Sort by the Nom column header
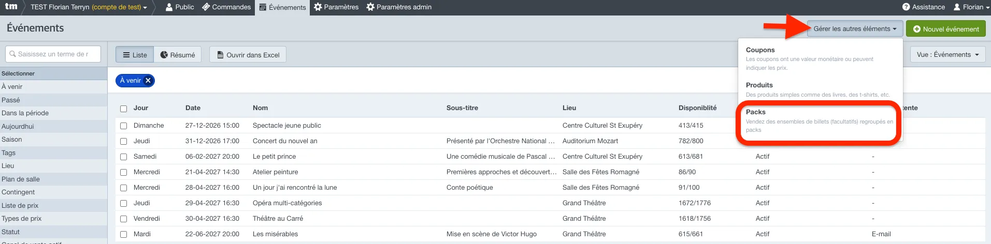The image size is (991, 244). tap(260, 108)
